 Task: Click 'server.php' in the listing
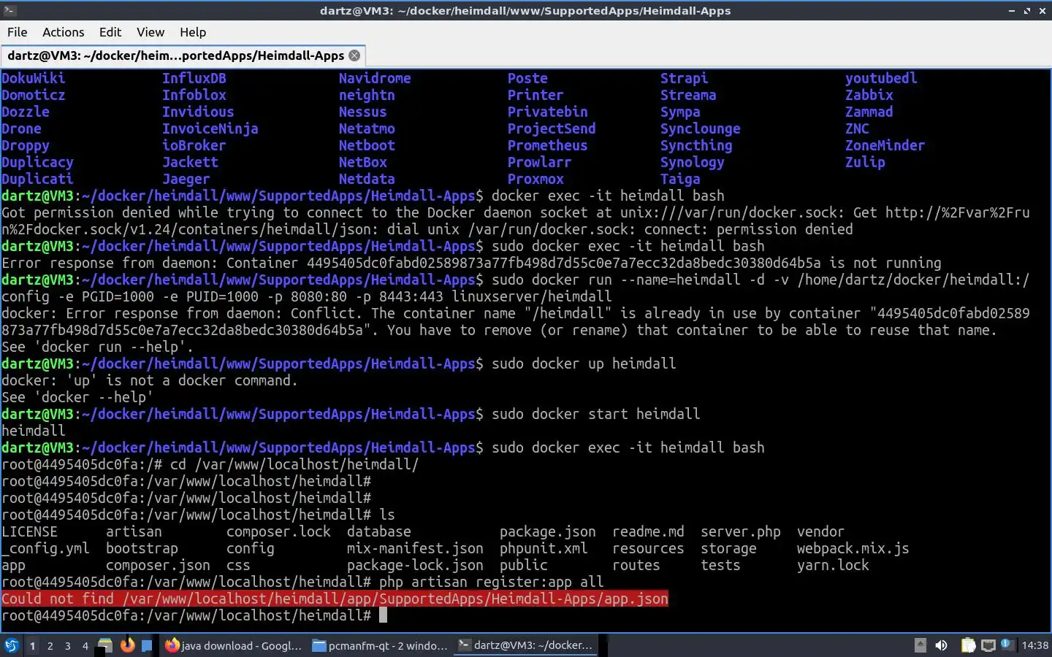[741, 531]
